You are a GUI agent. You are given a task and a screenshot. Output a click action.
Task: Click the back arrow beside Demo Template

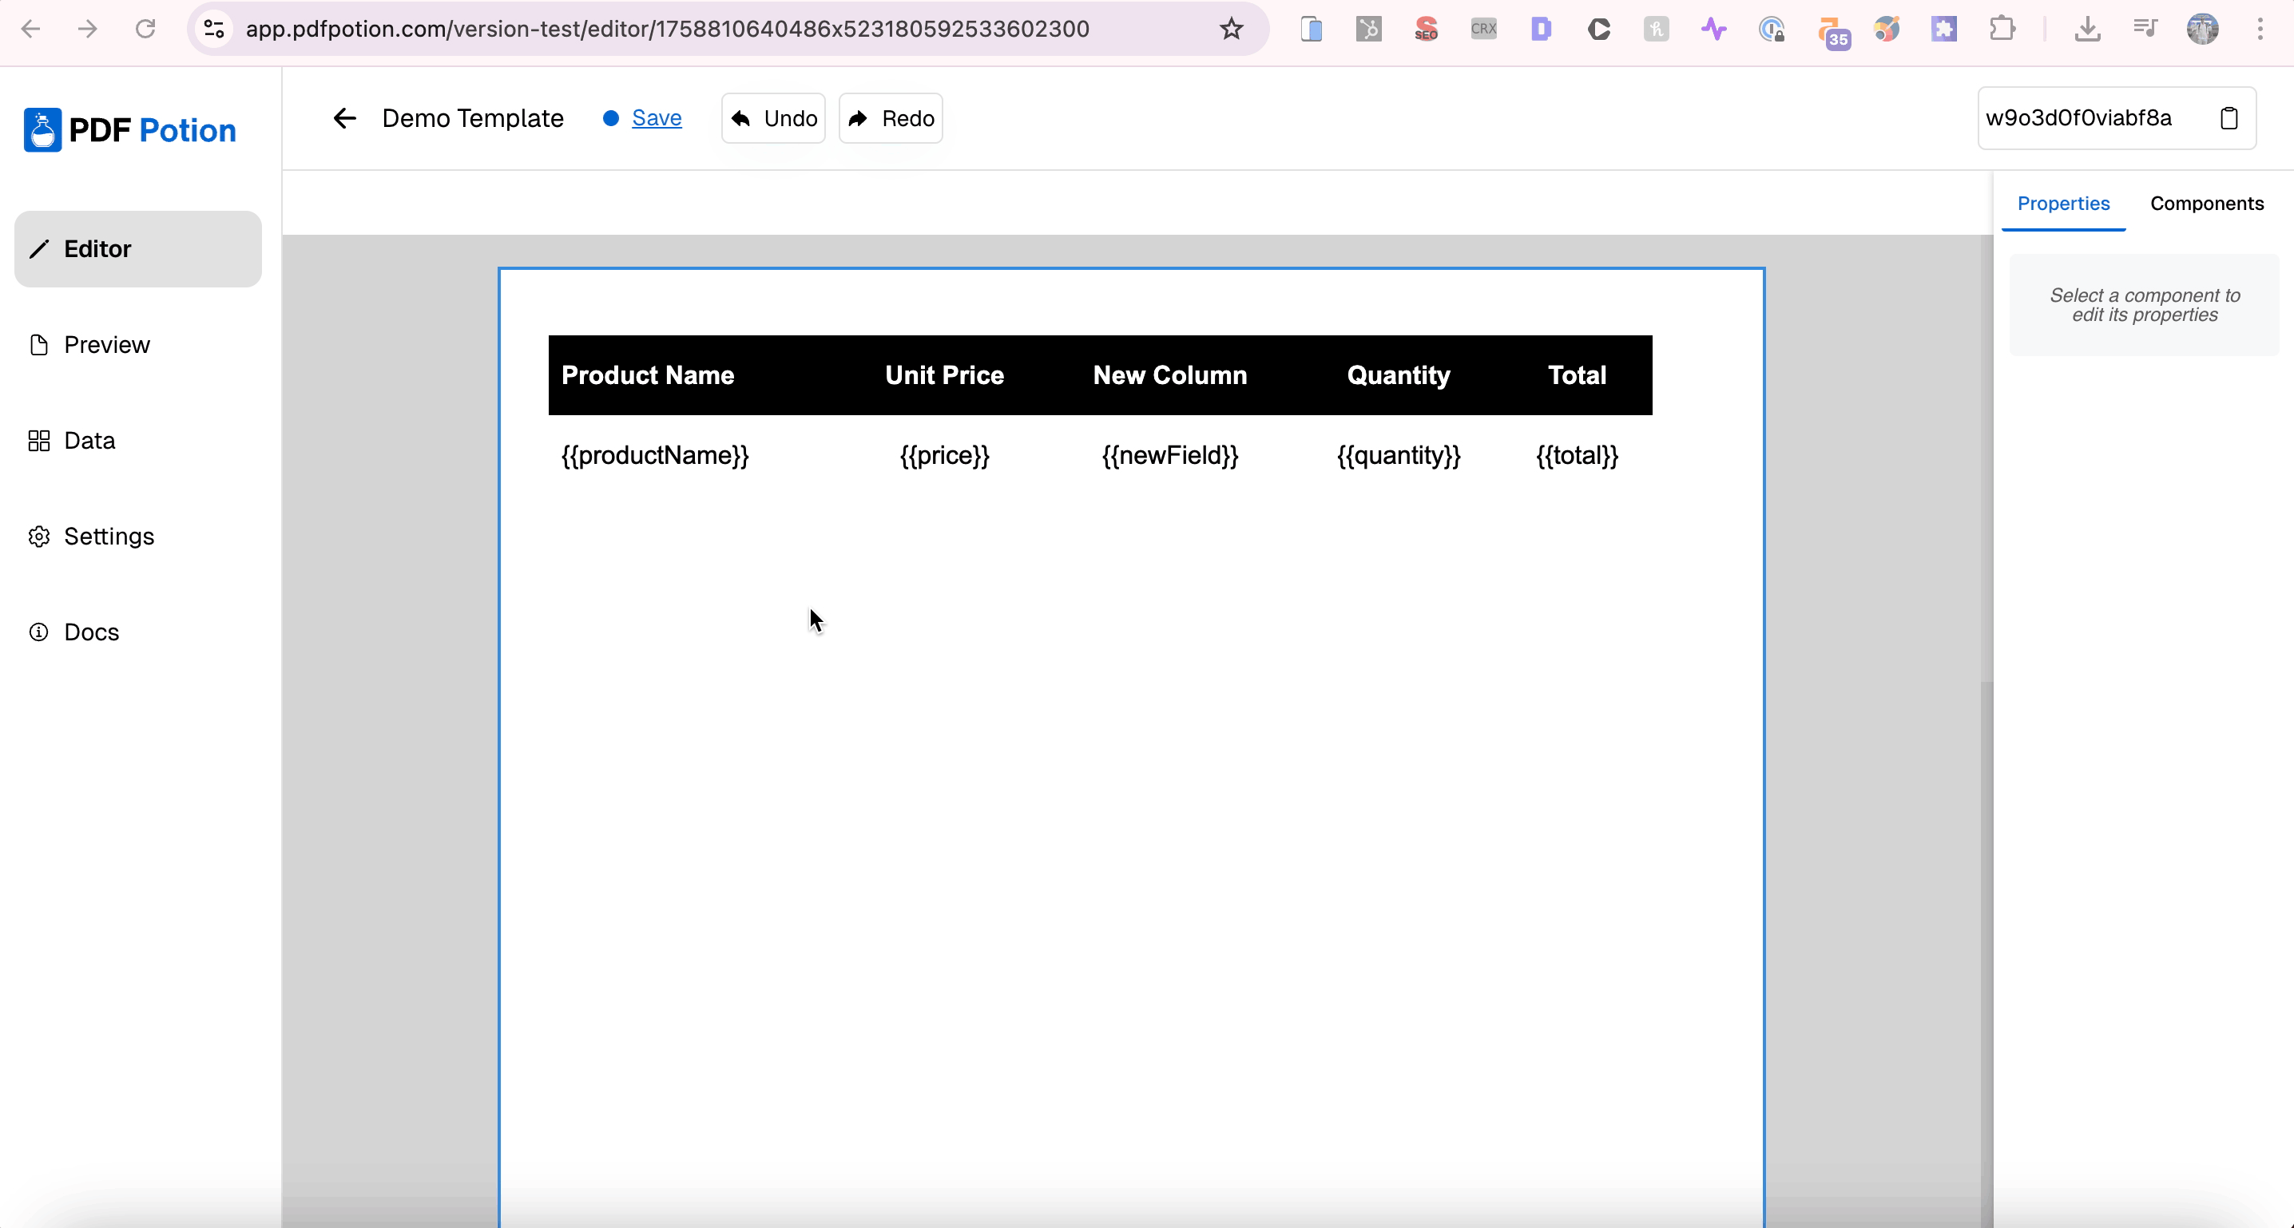[x=343, y=118]
